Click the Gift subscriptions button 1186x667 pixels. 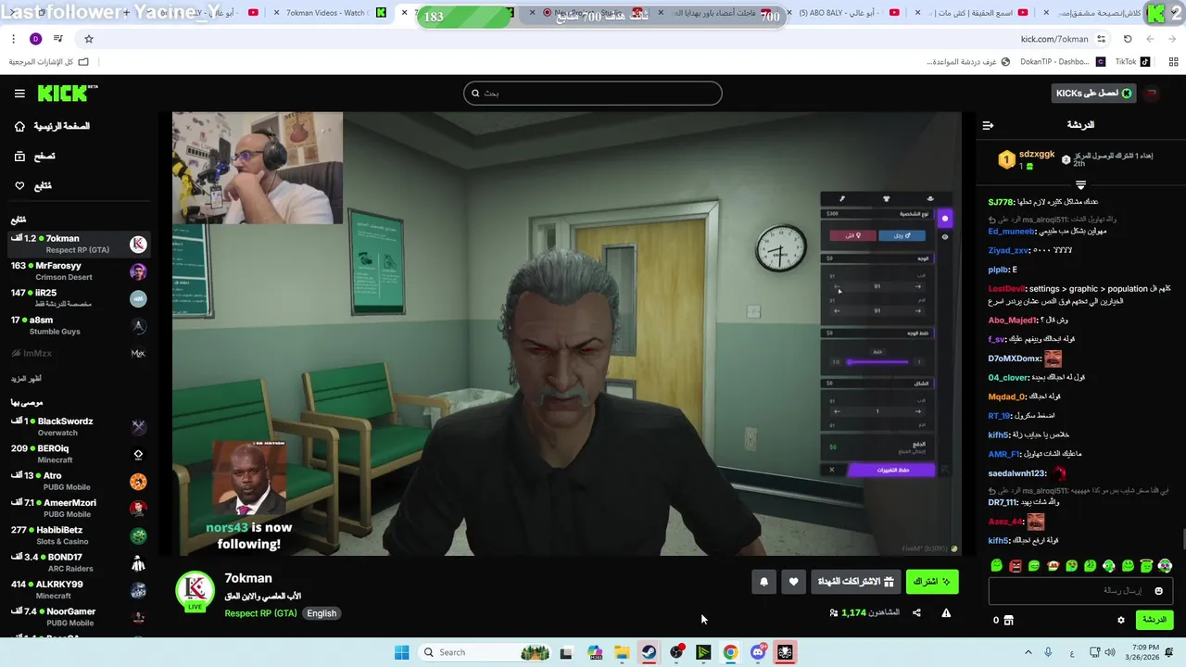856,582
